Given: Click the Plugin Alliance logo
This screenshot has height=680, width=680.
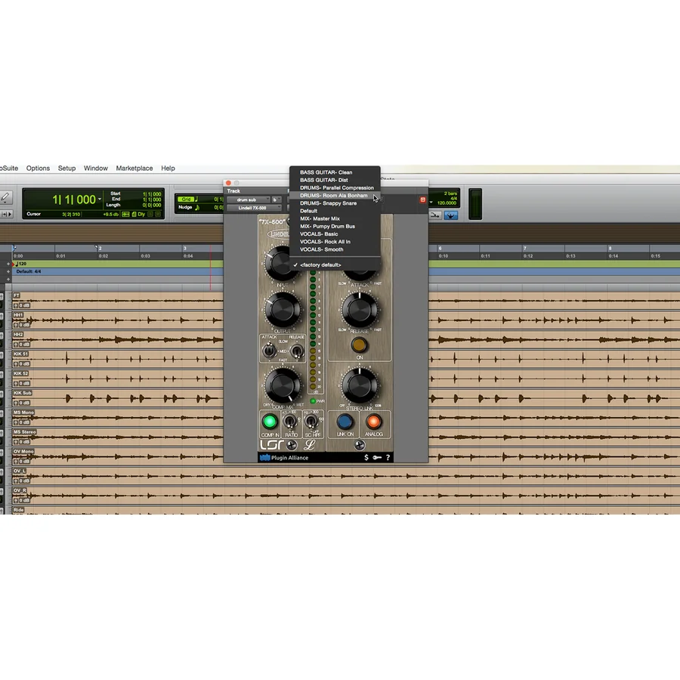Looking at the screenshot, I should tap(284, 458).
